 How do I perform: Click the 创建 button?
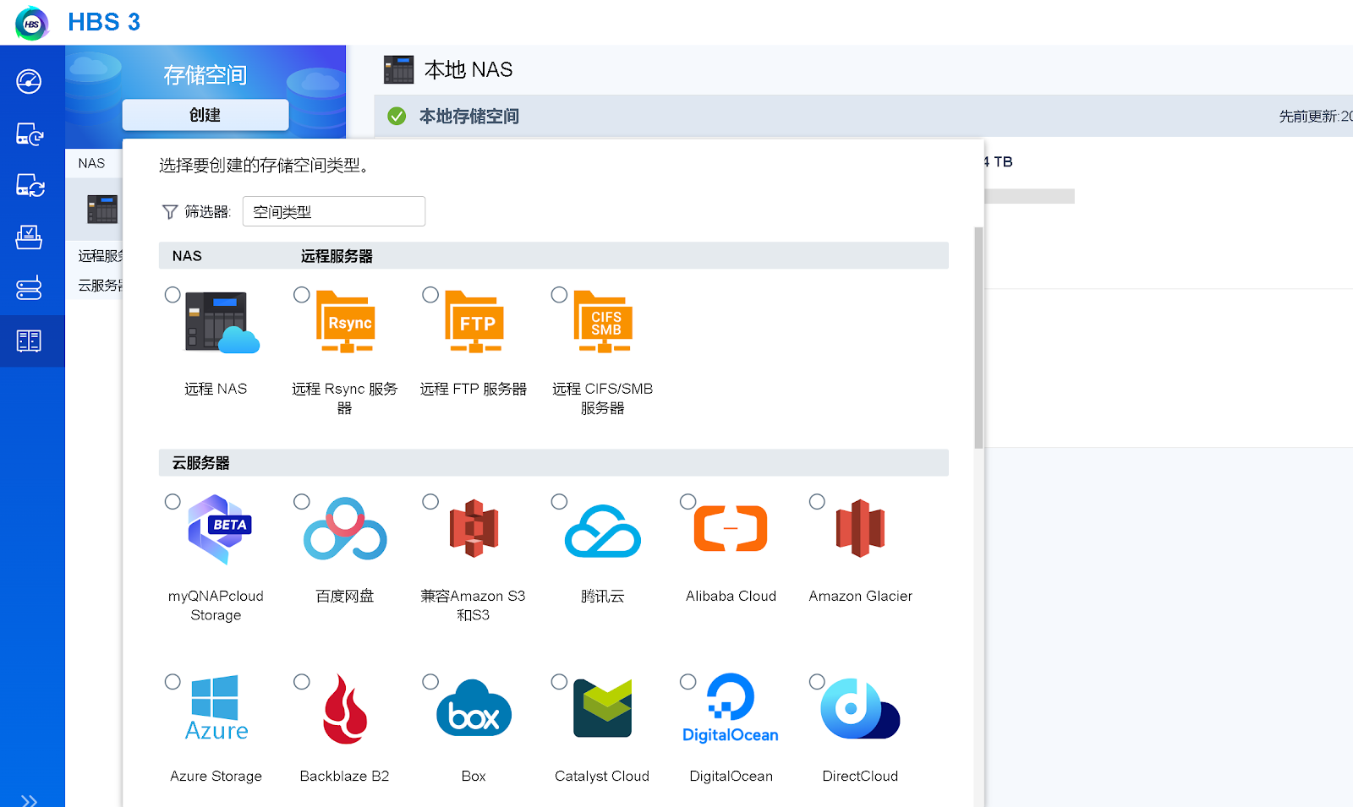tap(205, 115)
